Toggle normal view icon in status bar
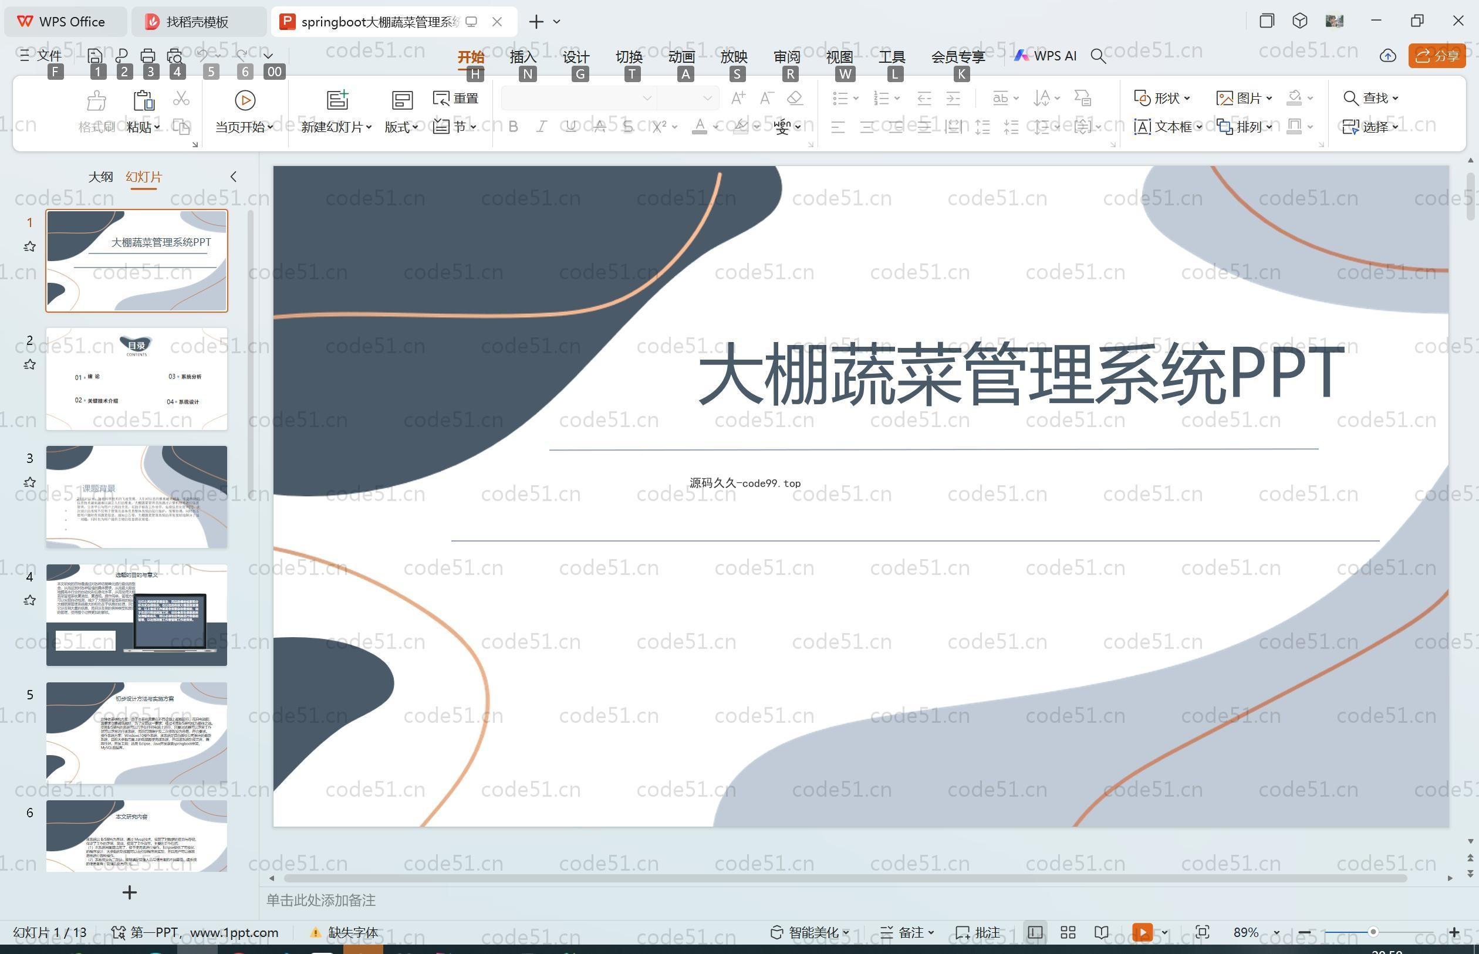This screenshot has width=1479, height=954. click(x=1035, y=932)
